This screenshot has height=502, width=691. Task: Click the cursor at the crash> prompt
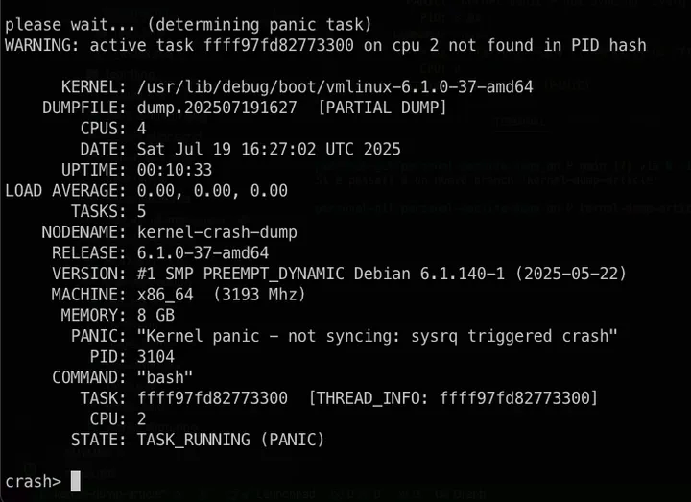[x=76, y=481]
